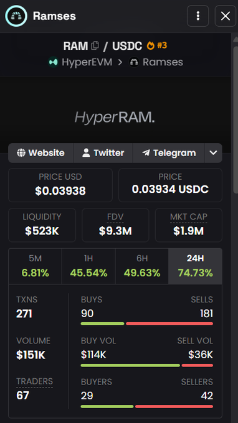The width and height of the screenshot is (238, 423).
Task: Open the project Twitter page
Action: coord(103,153)
